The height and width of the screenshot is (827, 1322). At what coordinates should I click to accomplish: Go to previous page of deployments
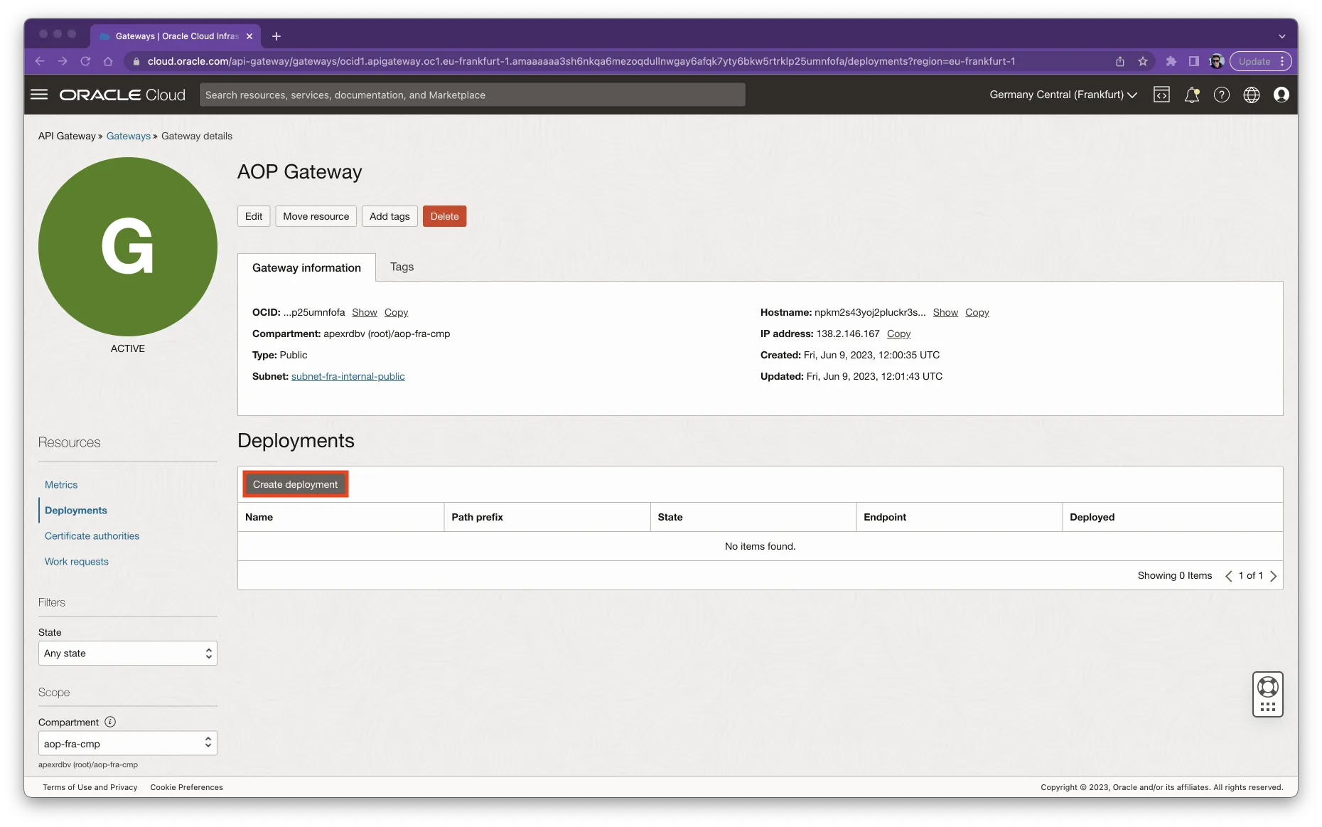(1228, 576)
